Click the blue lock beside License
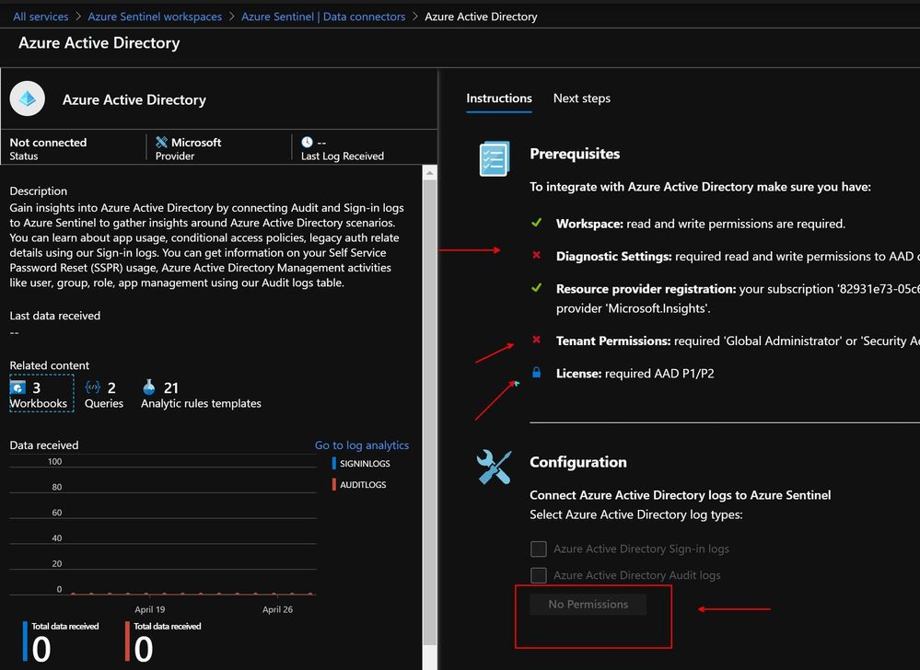This screenshot has height=670, width=920. pos(536,372)
